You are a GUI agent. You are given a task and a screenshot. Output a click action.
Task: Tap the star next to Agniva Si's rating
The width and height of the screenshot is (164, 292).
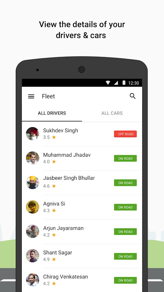point(54,211)
